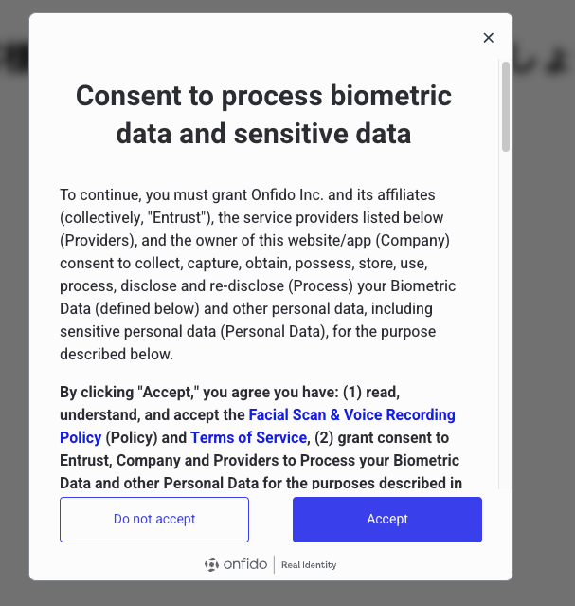Click the Accept button
Image resolution: width=575 pixels, height=606 pixels.
click(386, 520)
